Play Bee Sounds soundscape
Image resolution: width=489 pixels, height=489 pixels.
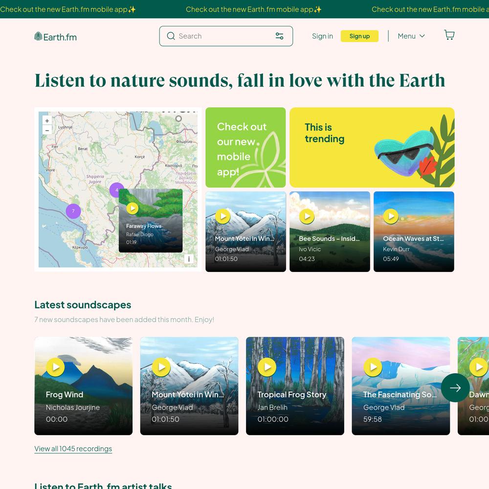(x=307, y=216)
